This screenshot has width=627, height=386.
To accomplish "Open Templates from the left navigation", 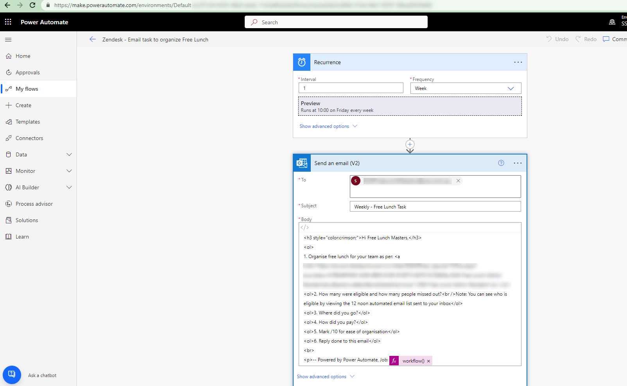I will (x=28, y=122).
